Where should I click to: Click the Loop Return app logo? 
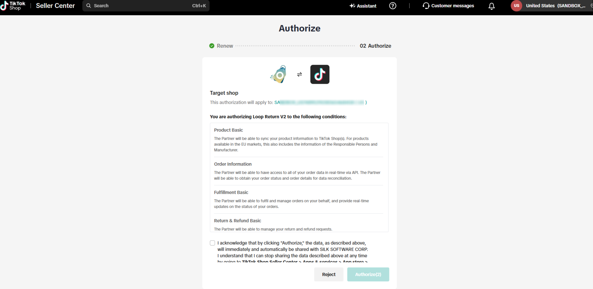[x=279, y=74]
